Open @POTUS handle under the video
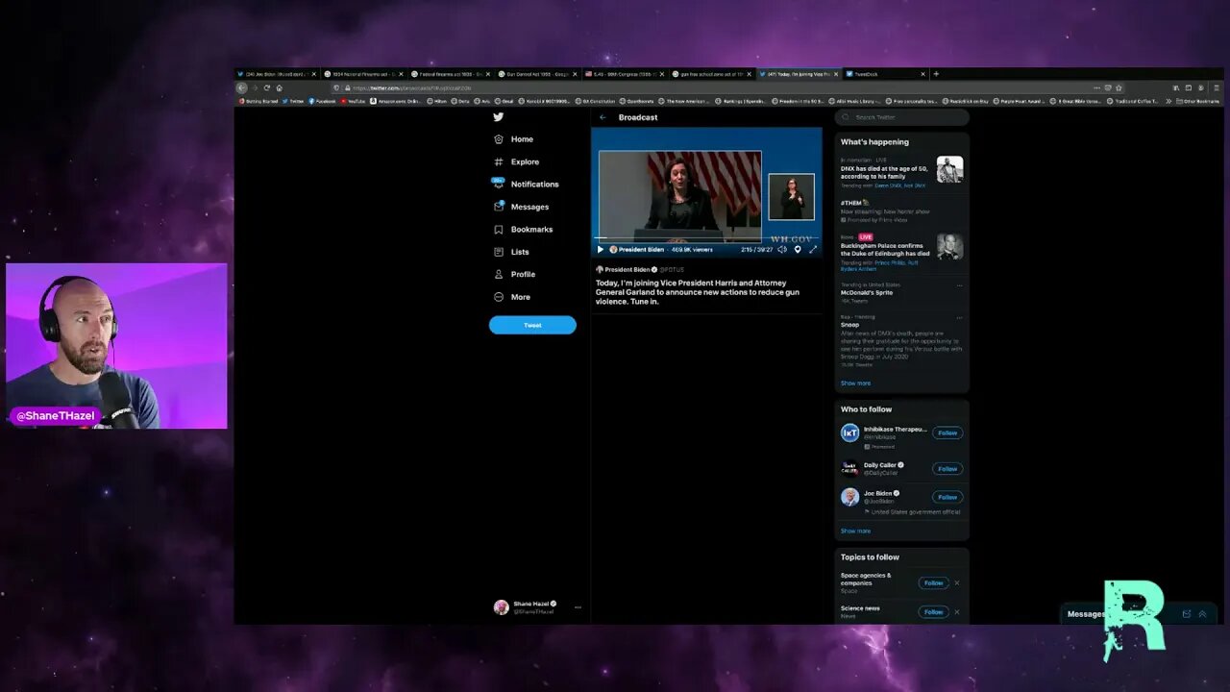This screenshot has width=1230, height=692. pyautogui.click(x=672, y=270)
